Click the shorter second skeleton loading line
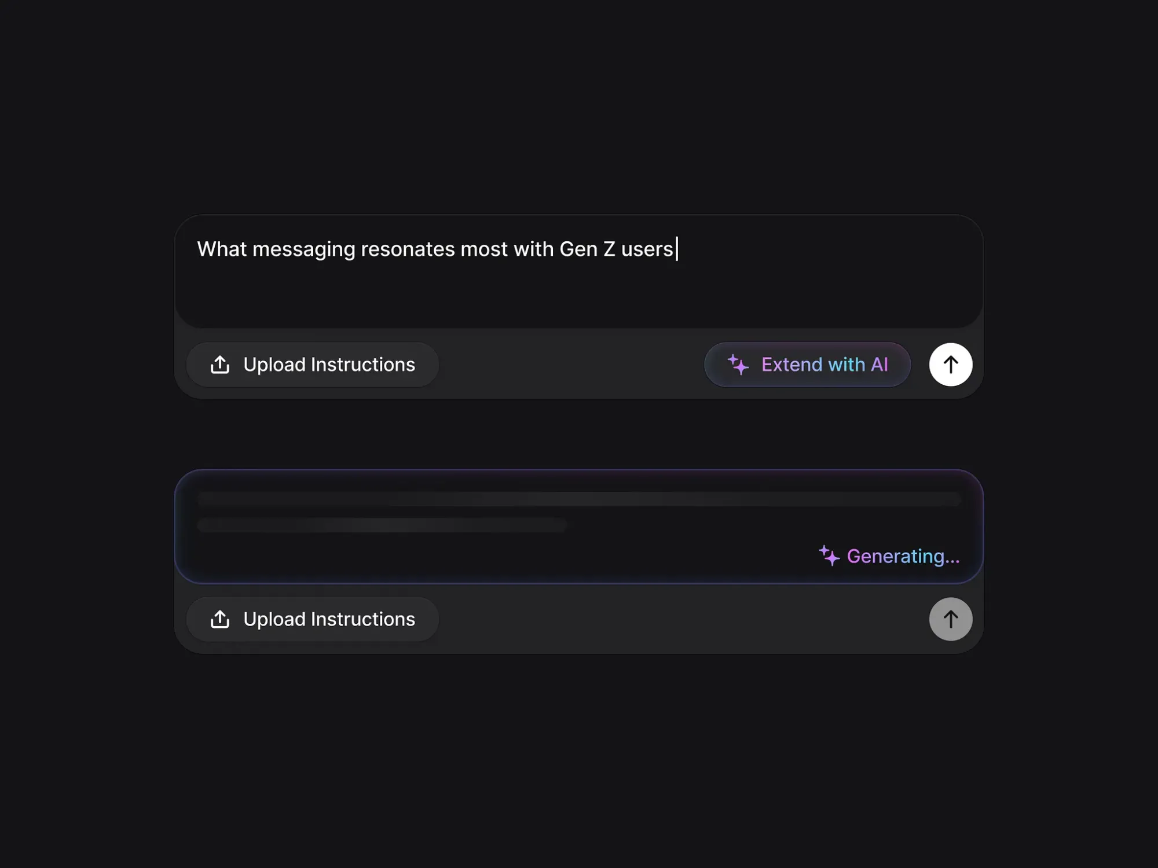This screenshot has height=868, width=1158. click(x=382, y=525)
